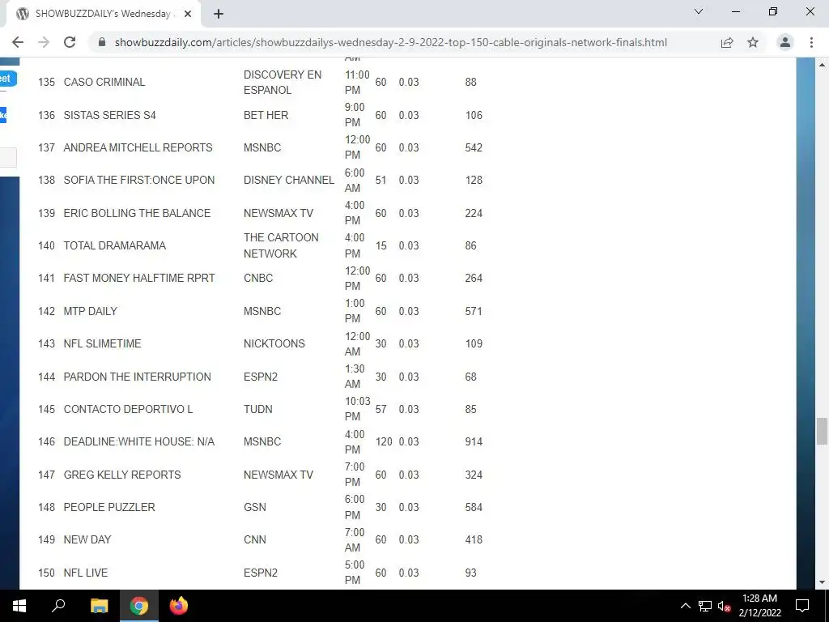Select the CASO CRIMINAL row title
Viewport: 829px width, 622px height.
(x=104, y=82)
